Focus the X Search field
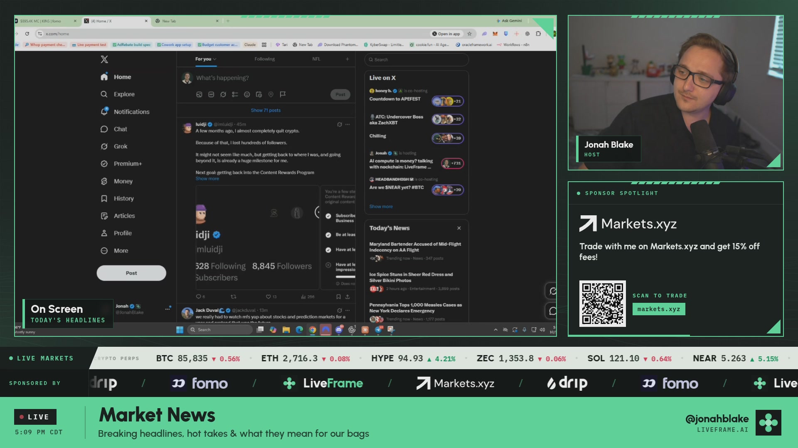 pos(416,59)
